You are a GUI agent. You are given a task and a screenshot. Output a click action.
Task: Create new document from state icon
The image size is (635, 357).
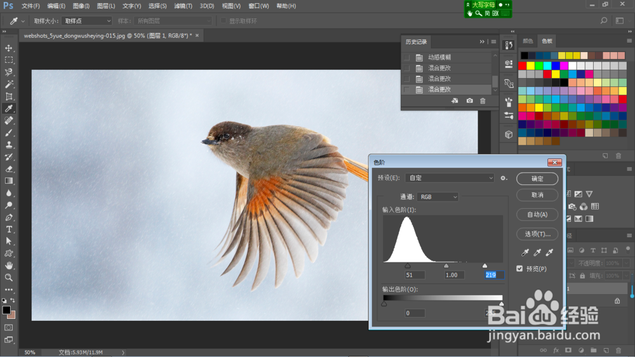[x=455, y=101]
